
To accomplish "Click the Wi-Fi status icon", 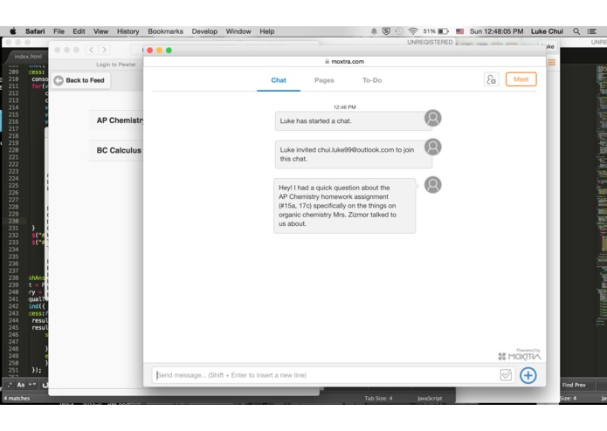I will coord(413,31).
